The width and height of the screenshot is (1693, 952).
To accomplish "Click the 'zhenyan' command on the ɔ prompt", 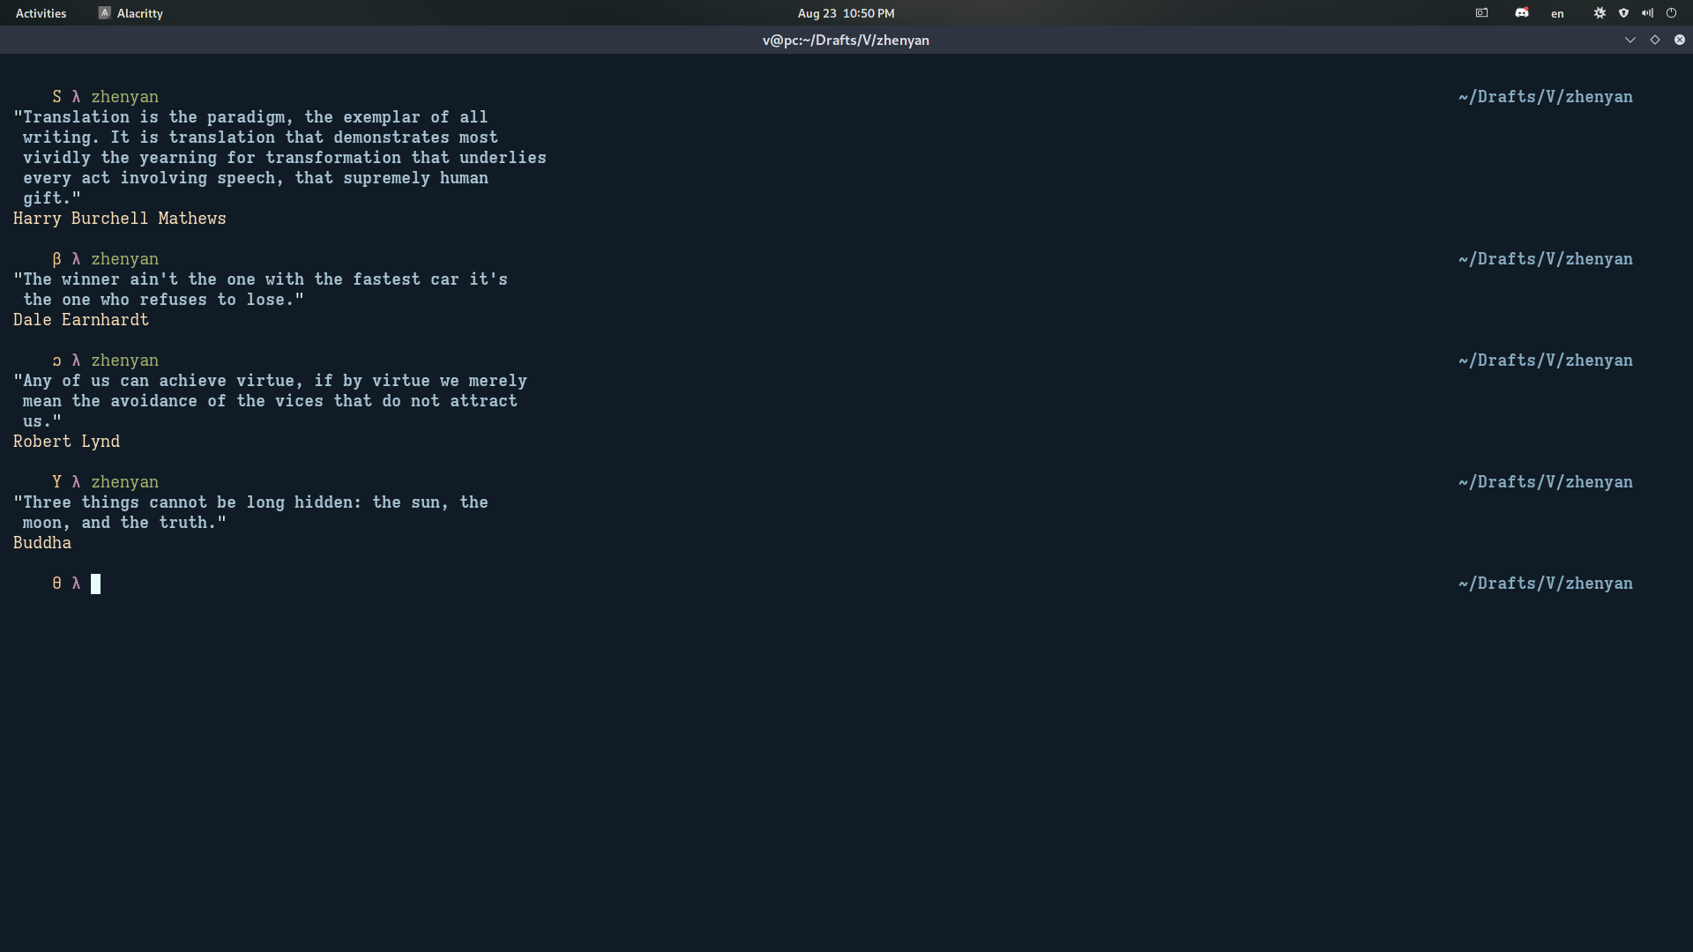I will pyautogui.click(x=125, y=361).
